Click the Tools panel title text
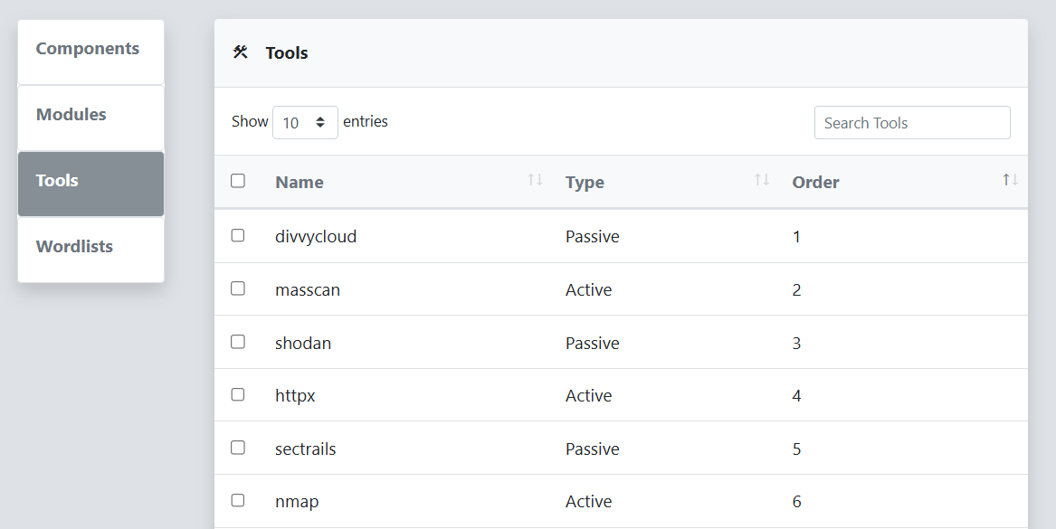 (287, 53)
